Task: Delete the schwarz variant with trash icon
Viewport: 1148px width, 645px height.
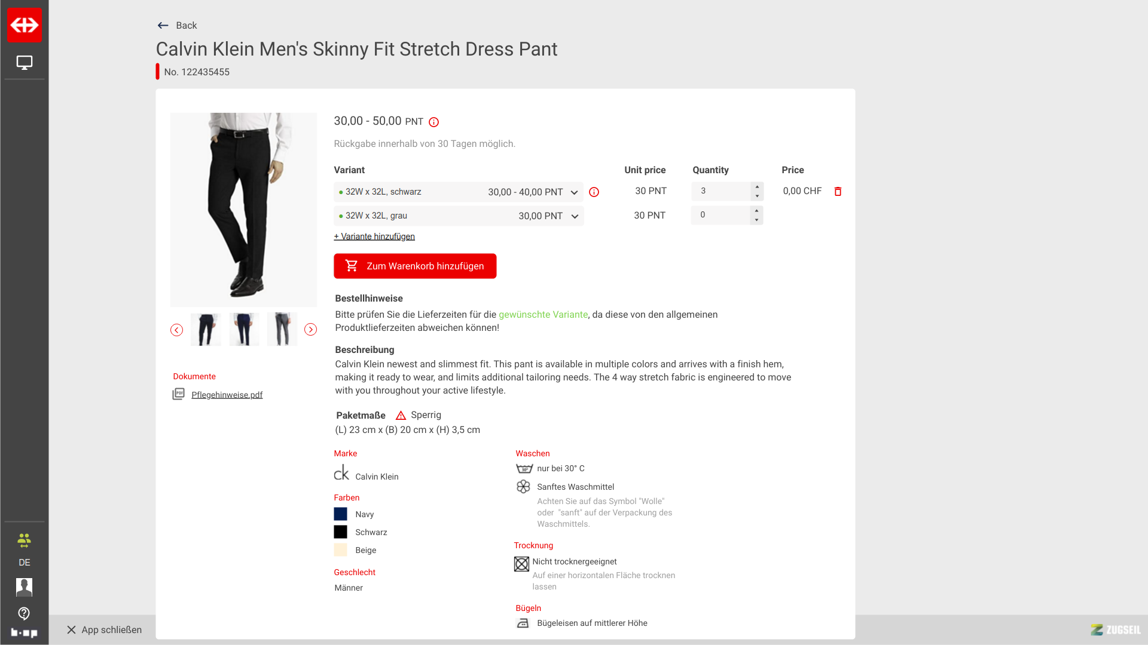Action: 838,192
